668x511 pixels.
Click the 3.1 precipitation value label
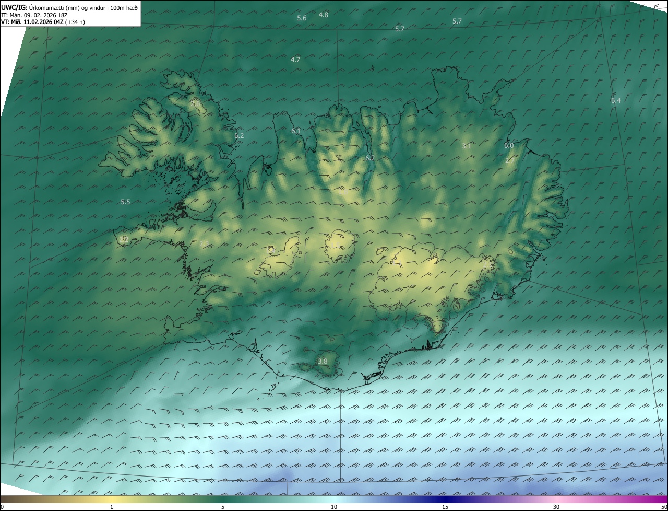pyautogui.click(x=467, y=146)
